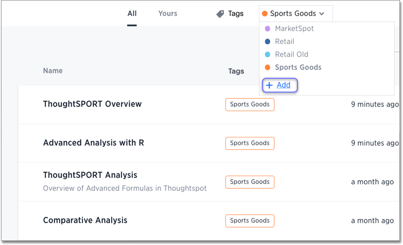
Task: Open Advanced Analysis with R
Action: pyautogui.click(x=93, y=143)
